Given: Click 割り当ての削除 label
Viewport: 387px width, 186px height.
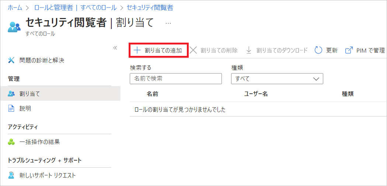Looking at the screenshot, I should (219, 50).
